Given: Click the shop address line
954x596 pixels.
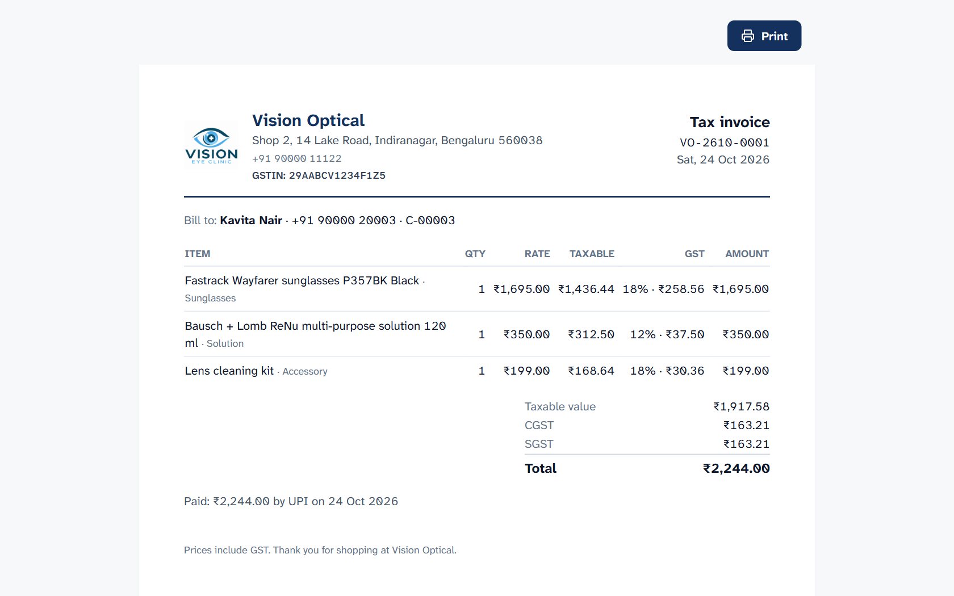Looking at the screenshot, I should click(397, 140).
